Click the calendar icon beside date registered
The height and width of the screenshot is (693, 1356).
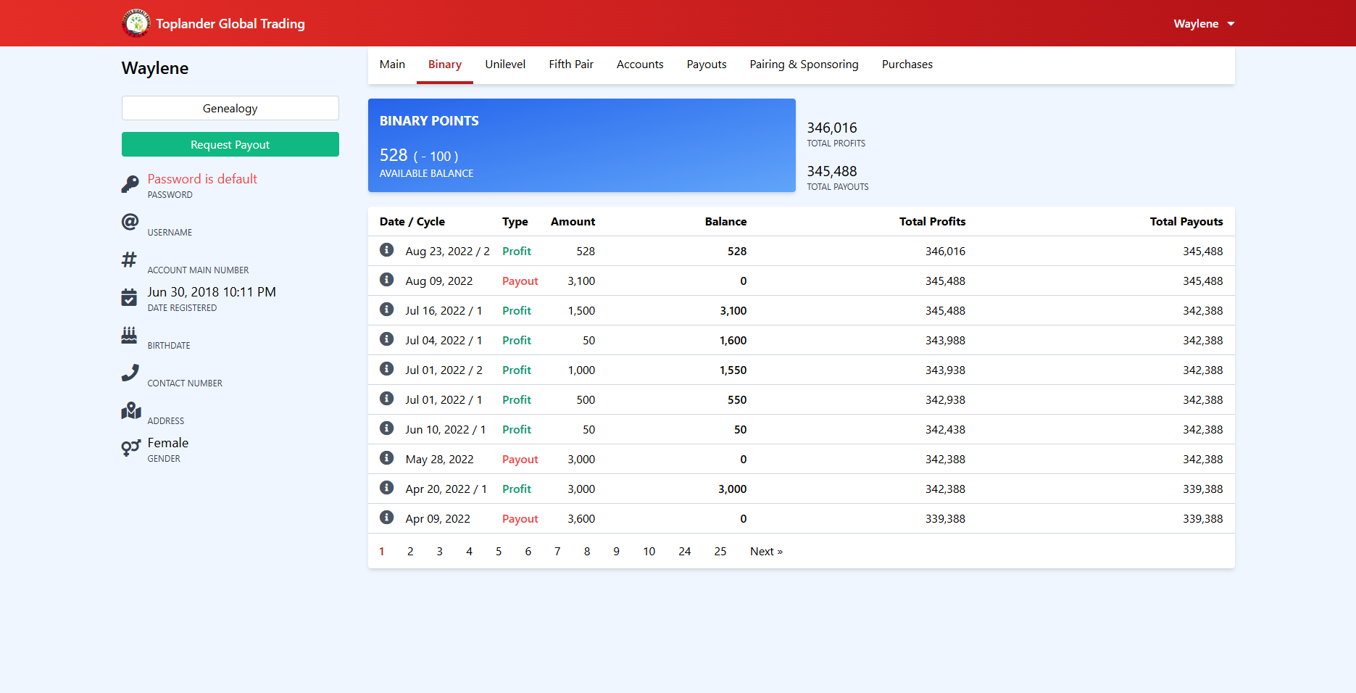(x=129, y=297)
